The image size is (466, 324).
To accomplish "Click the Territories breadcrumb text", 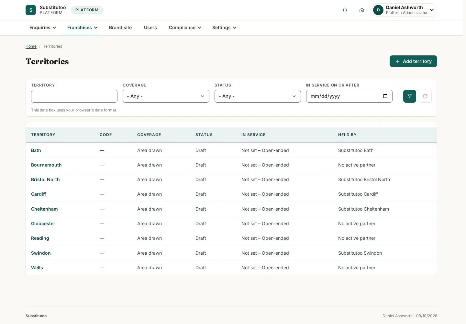I will coord(52,46).
